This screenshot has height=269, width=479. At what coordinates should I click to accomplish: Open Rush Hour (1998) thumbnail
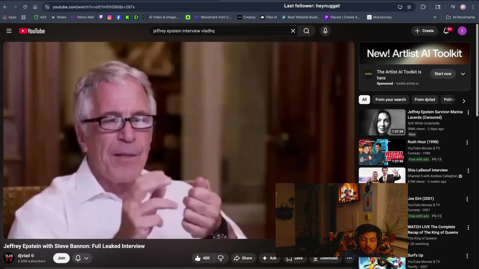tap(382, 152)
